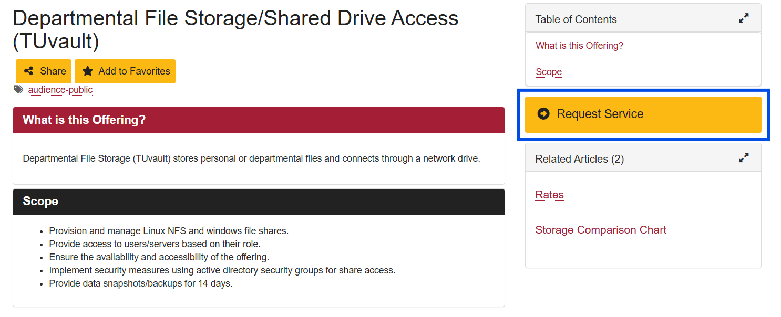
Task: Click the Add to Favorites label
Action: (135, 71)
